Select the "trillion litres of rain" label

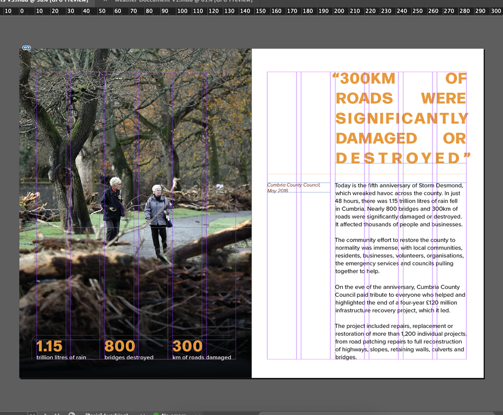(x=61, y=357)
